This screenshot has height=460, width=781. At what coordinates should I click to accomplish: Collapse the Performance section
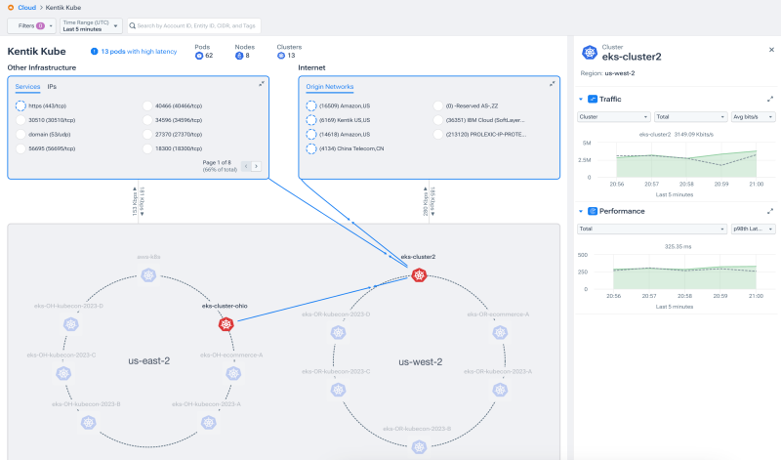[581, 211]
